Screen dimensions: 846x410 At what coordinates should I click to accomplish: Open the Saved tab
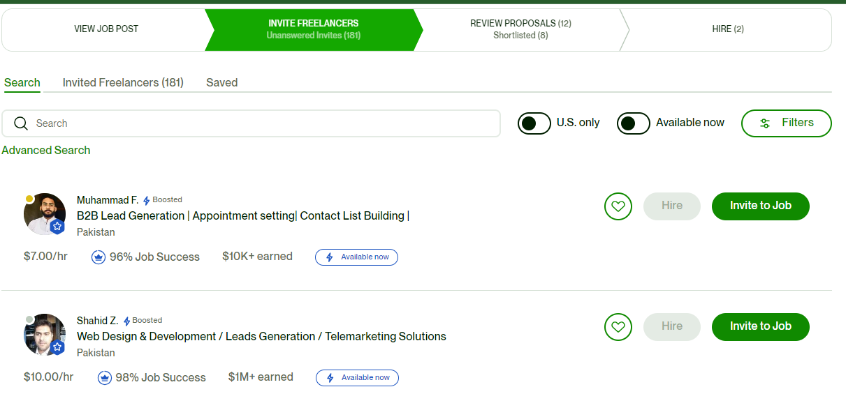(x=222, y=82)
